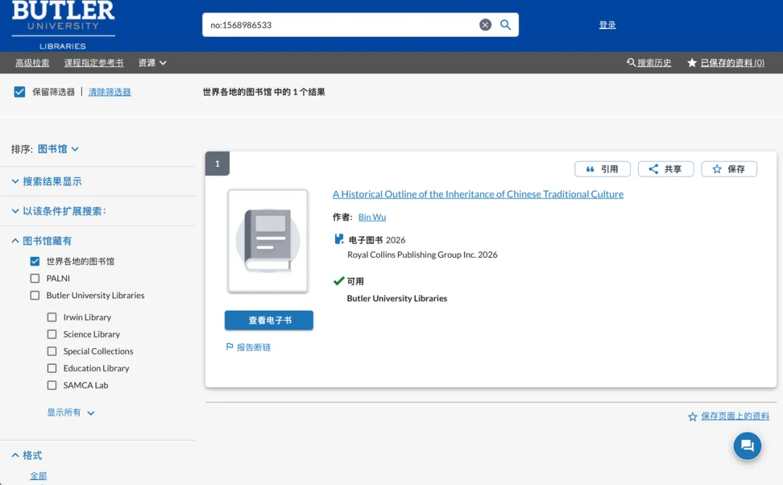Open the book title link
The width and height of the screenshot is (783, 485).
478,194
